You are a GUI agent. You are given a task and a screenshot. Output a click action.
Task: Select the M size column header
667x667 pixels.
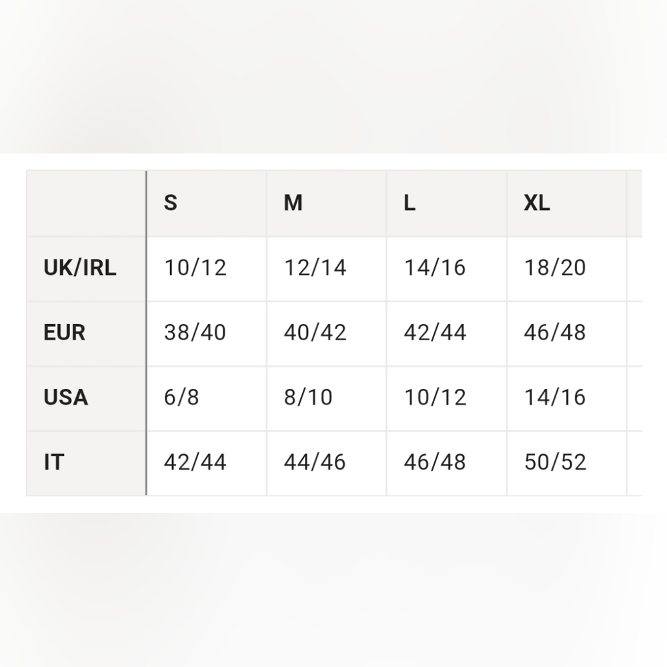click(327, 203)
